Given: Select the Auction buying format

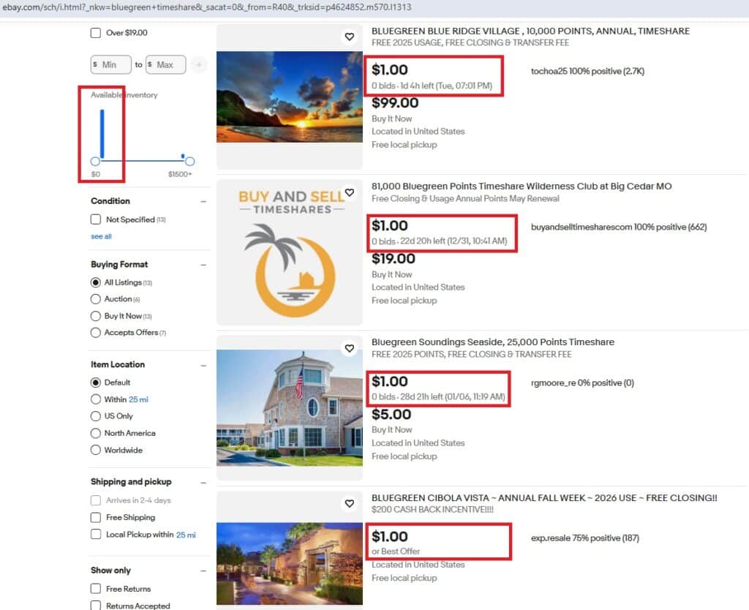Looking at the screenshot, I should coord(97,298).
